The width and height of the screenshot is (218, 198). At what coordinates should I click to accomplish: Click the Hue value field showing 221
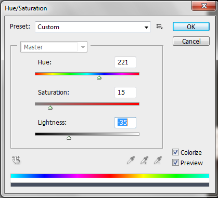click(125, 62)
